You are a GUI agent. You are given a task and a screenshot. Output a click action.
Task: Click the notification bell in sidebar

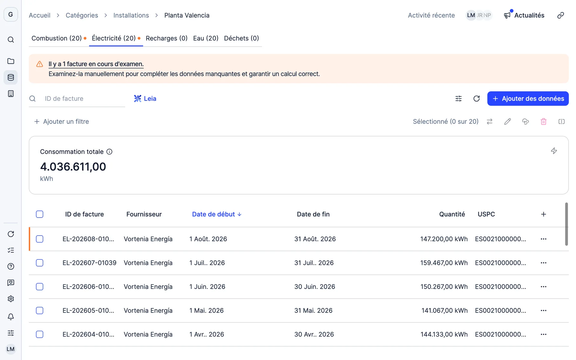(x=11, y=316)
